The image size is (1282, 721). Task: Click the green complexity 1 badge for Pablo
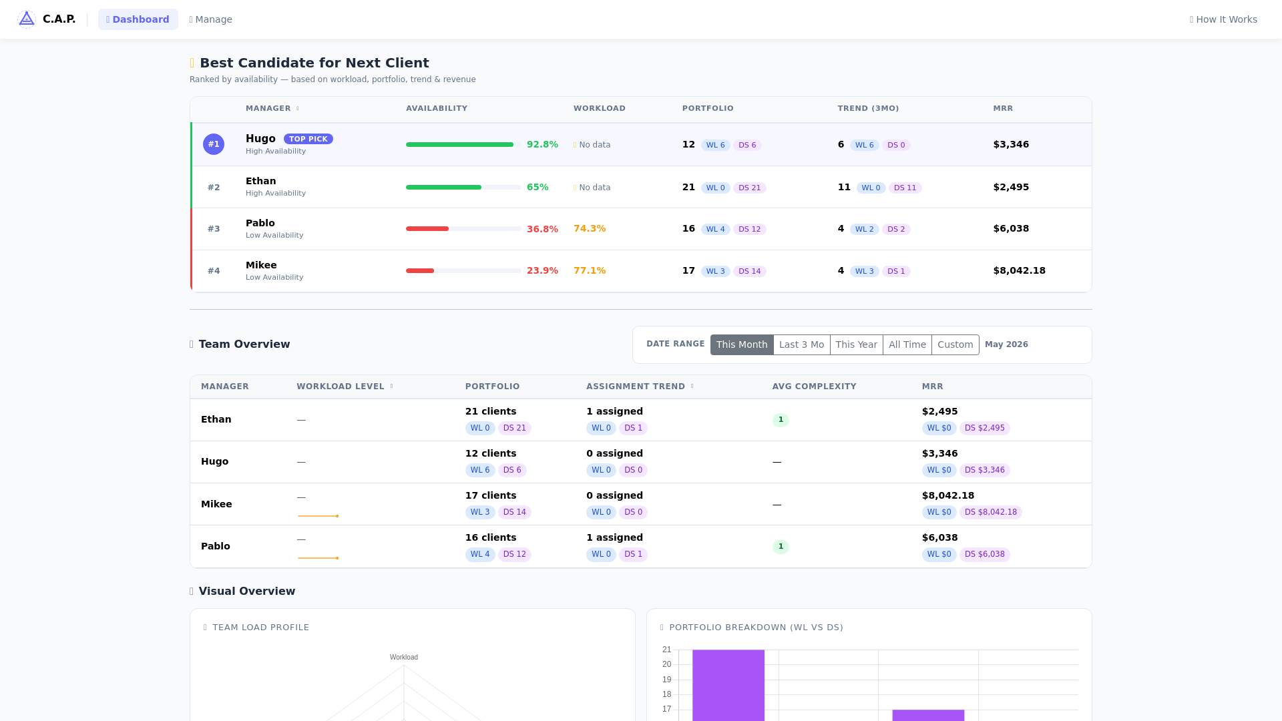pos(781,547)
